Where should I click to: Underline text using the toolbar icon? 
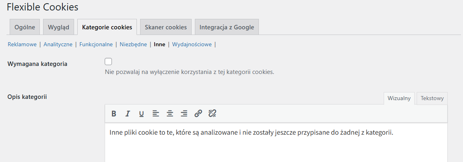(x=141, y=114)
